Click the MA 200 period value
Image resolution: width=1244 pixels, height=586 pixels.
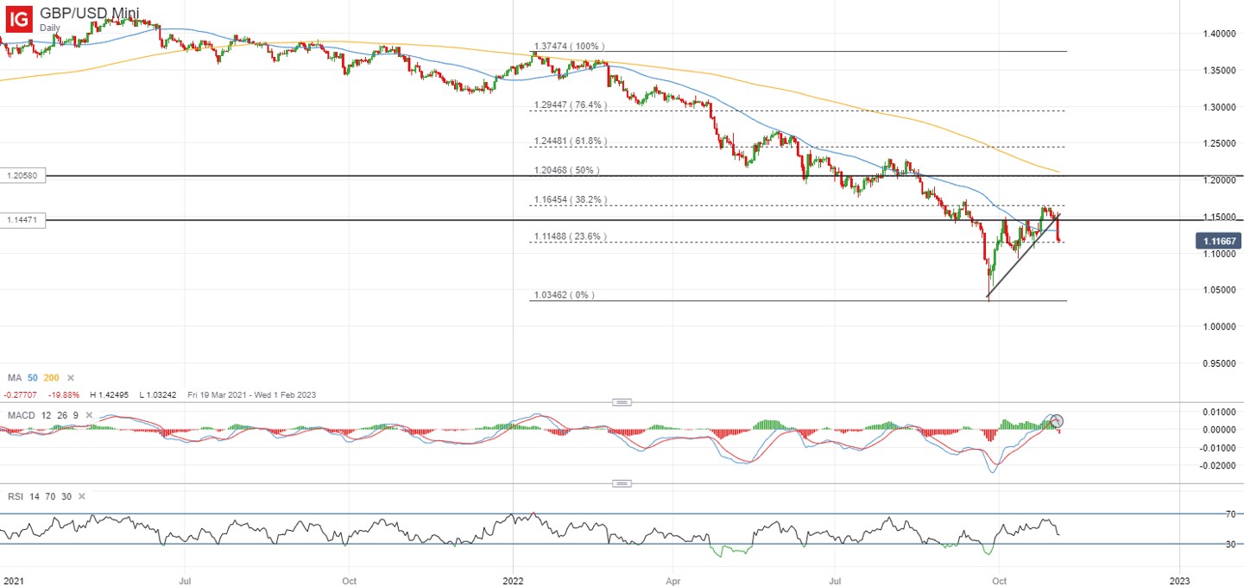[53, 378]
